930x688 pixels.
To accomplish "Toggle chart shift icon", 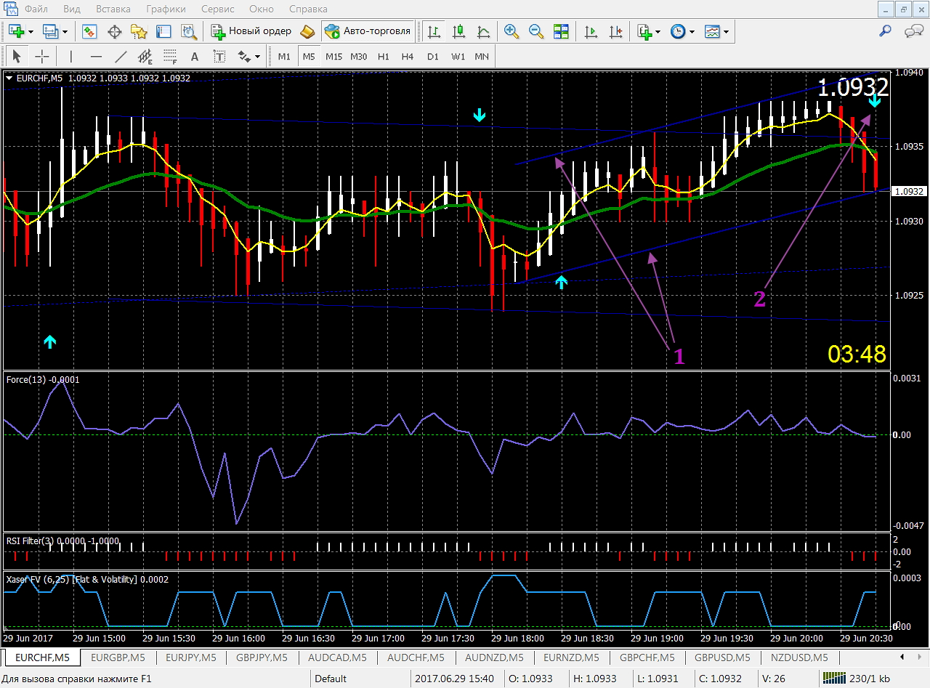I will [x=616, y=31].
